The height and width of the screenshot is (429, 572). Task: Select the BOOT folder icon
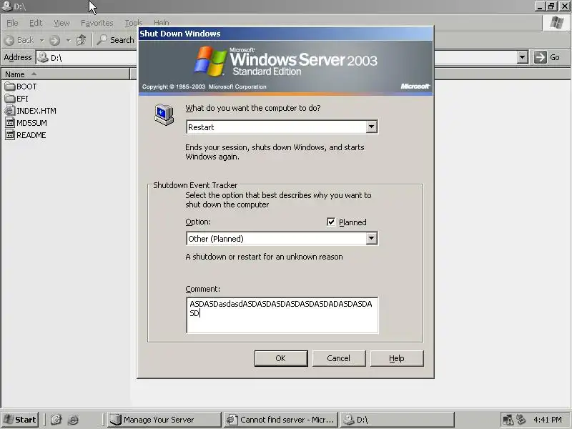10,87
